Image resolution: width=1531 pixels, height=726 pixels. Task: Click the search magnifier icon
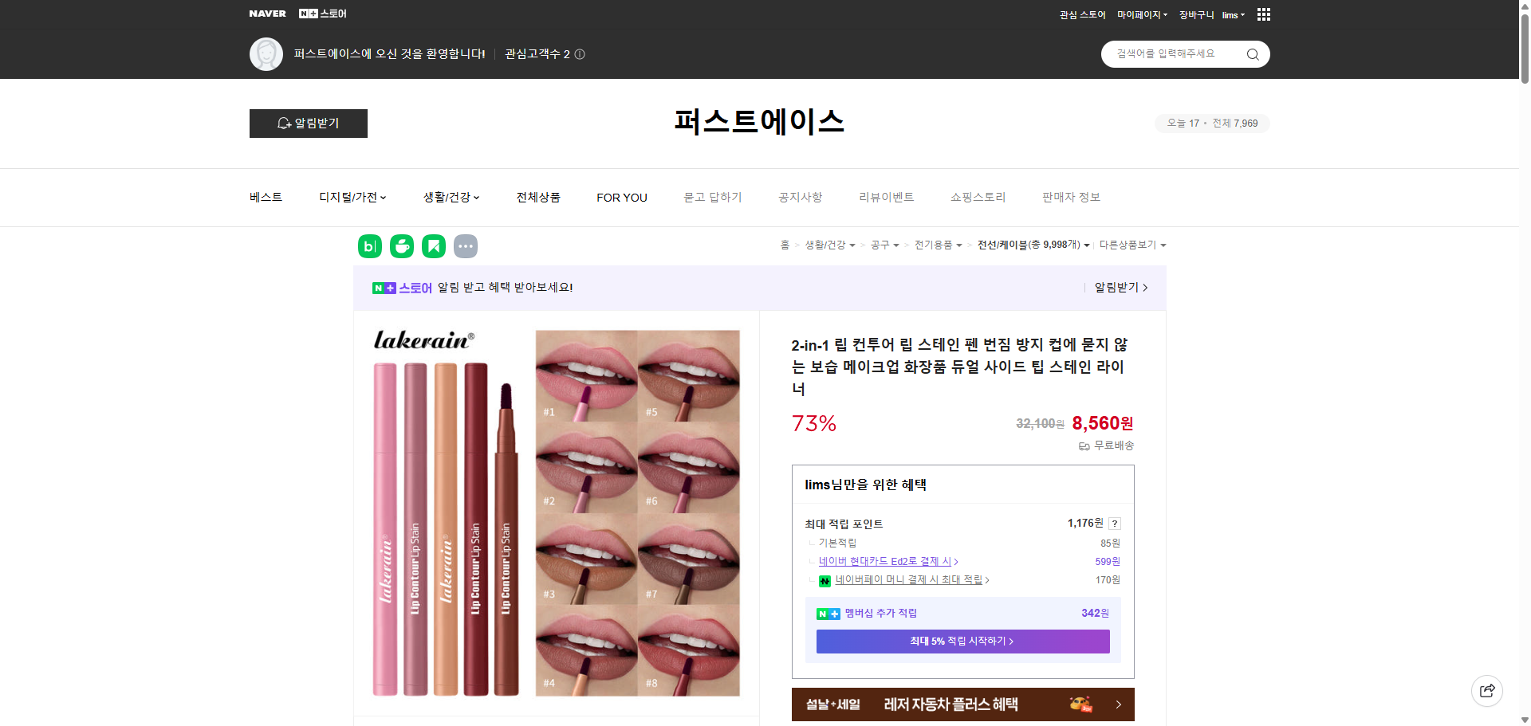[x=1252, y=53]
